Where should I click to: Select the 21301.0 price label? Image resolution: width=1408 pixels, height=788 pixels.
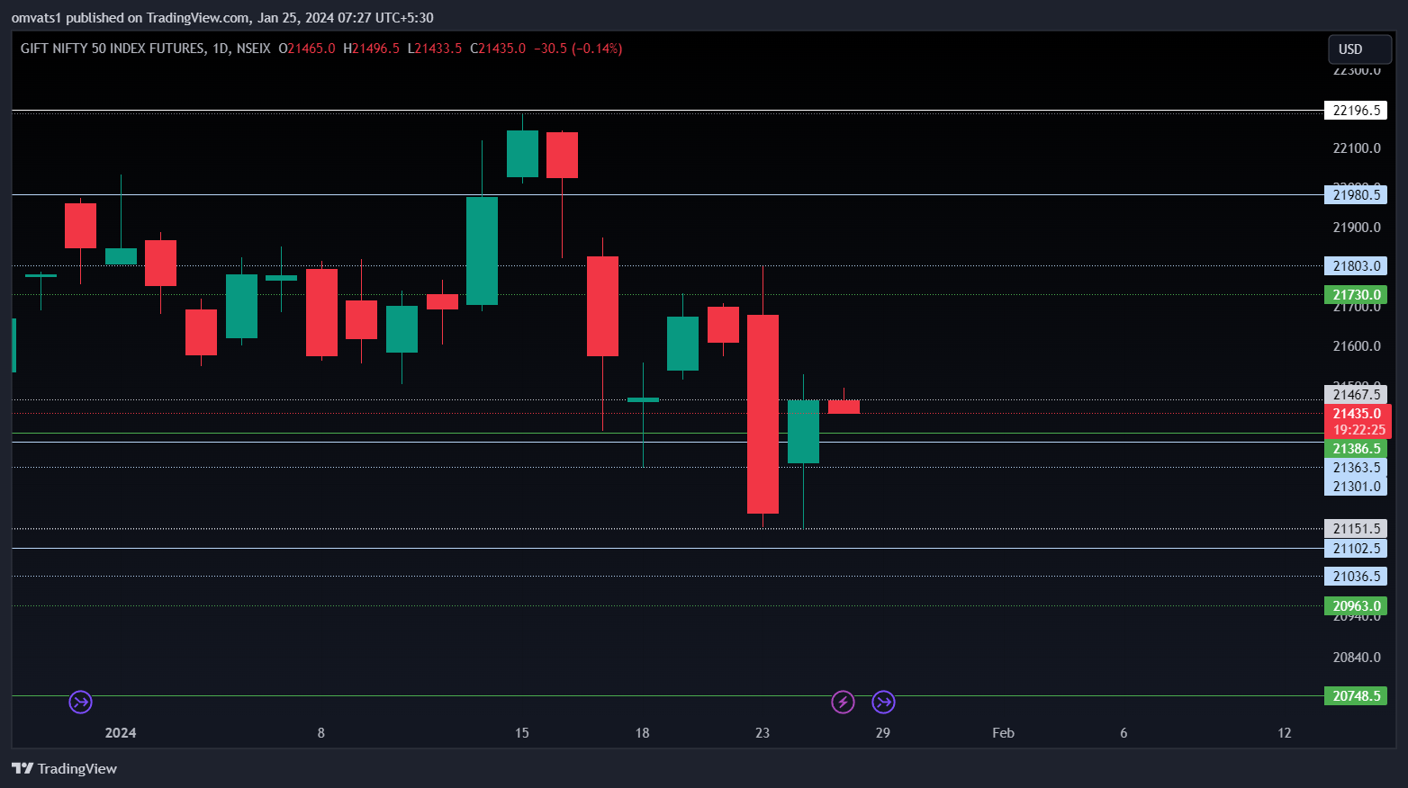pyautogui.click(x=1356, y=486)
